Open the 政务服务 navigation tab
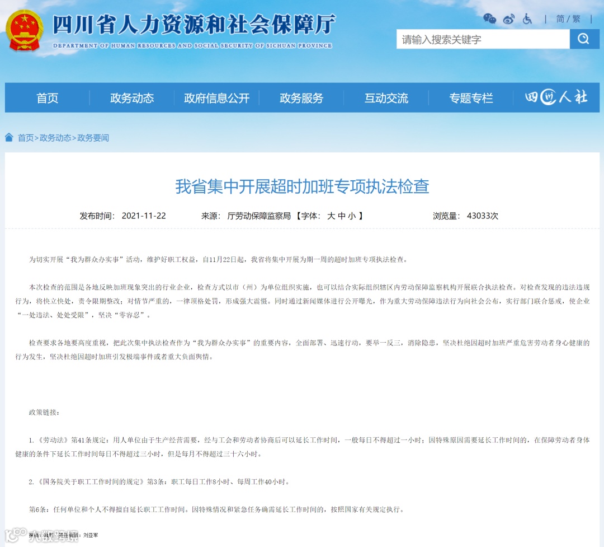The image size is (604, 547). coord(301,98)
